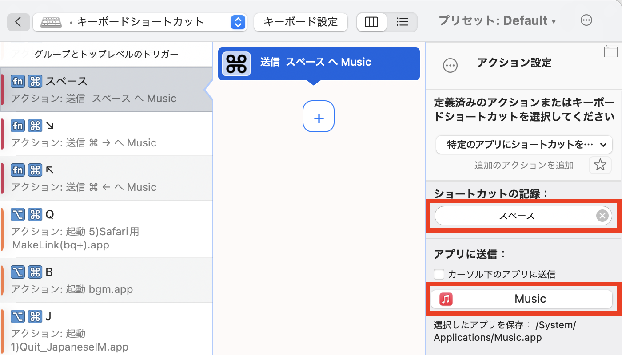The image size is (622, 355).
Task: Select the fn ⌘ ↘ trigger row
Action: tap(107, 134)
